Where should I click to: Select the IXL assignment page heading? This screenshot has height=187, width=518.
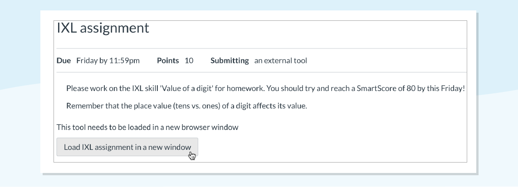(x=103, y=28)
